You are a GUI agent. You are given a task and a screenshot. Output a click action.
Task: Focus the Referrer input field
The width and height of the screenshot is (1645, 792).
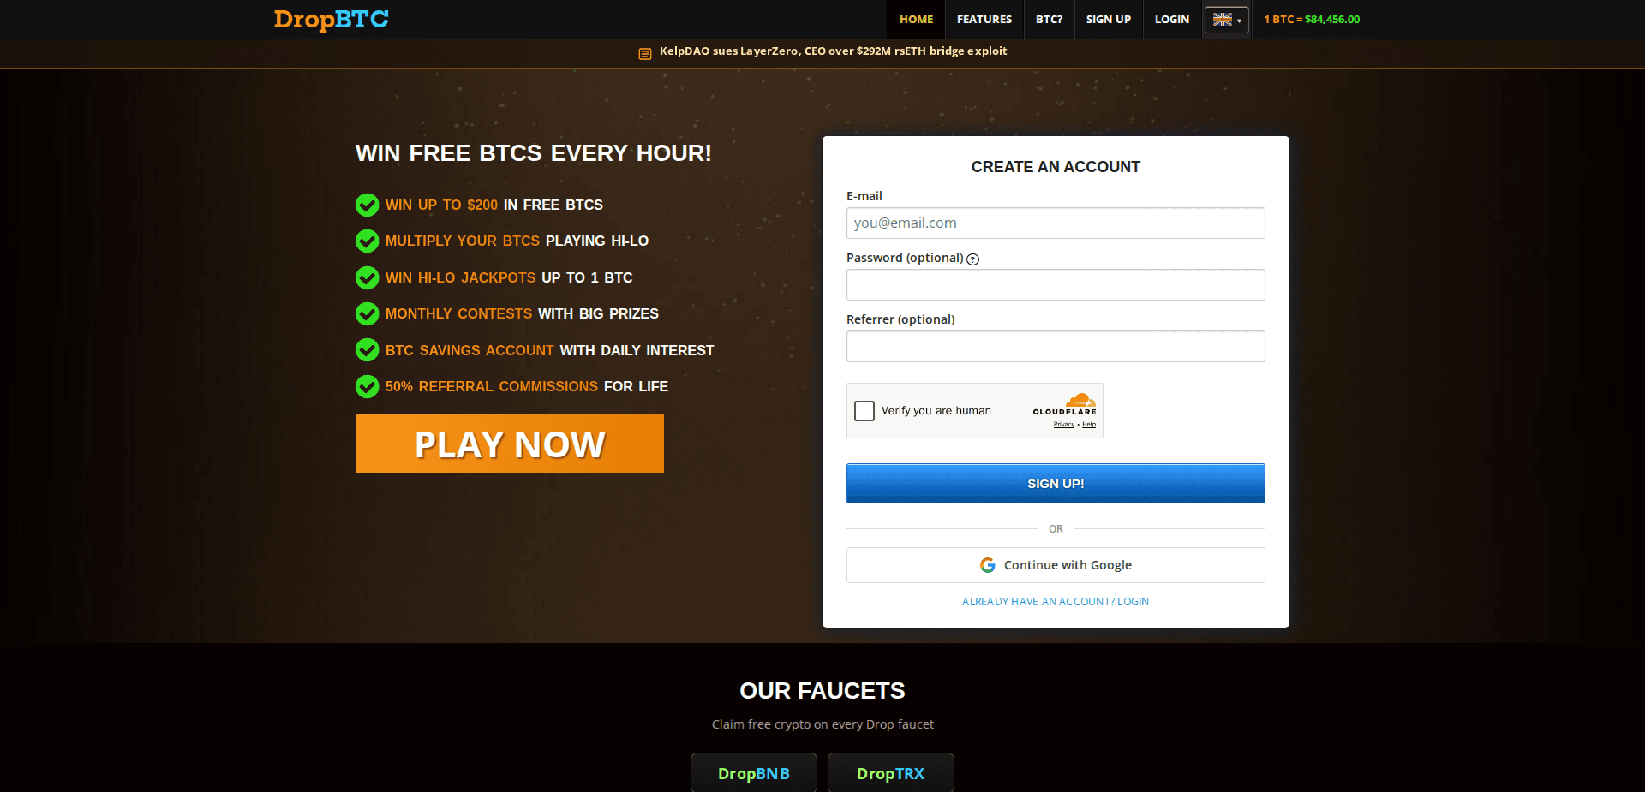pyautogui.click(x=1056, y=347)
